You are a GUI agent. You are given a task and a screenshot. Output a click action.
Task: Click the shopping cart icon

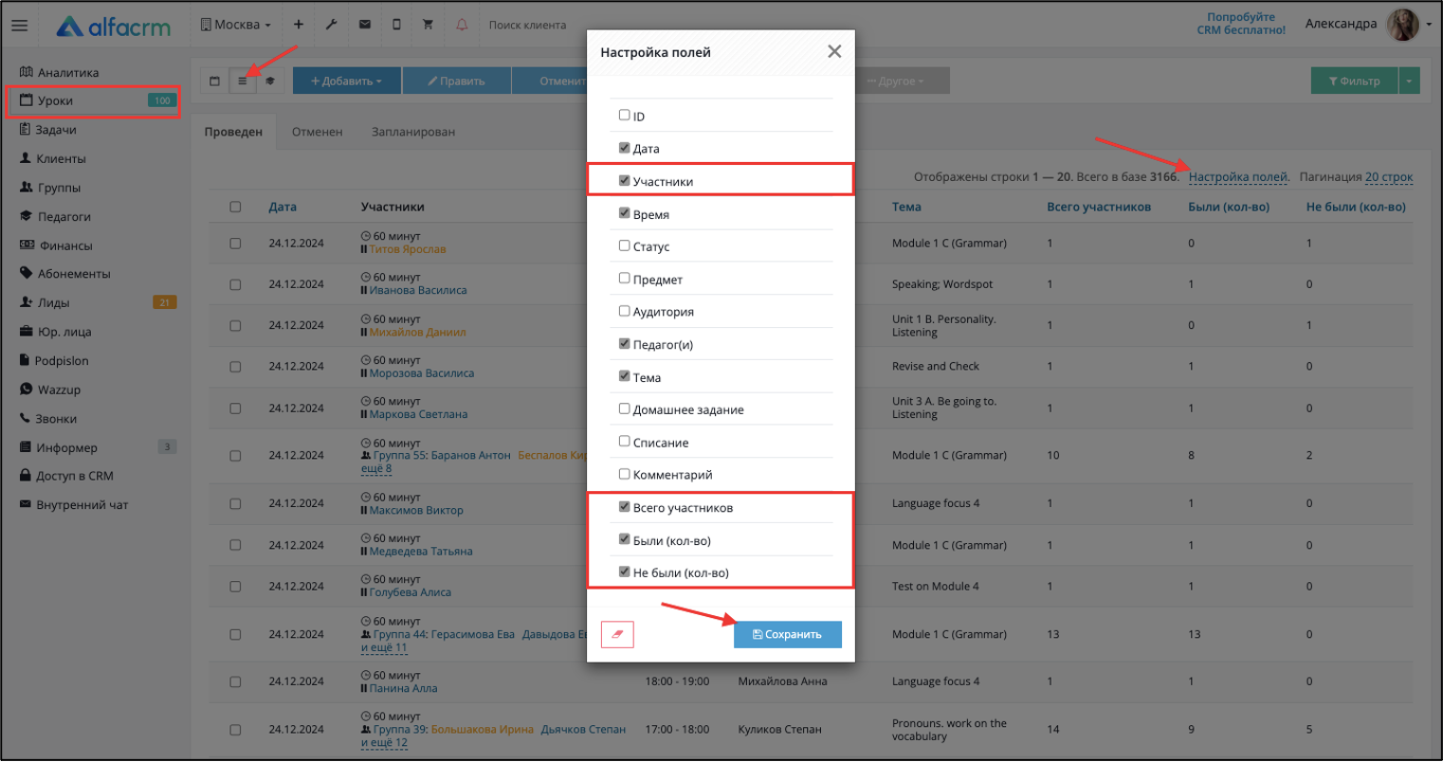pos(428,25)
